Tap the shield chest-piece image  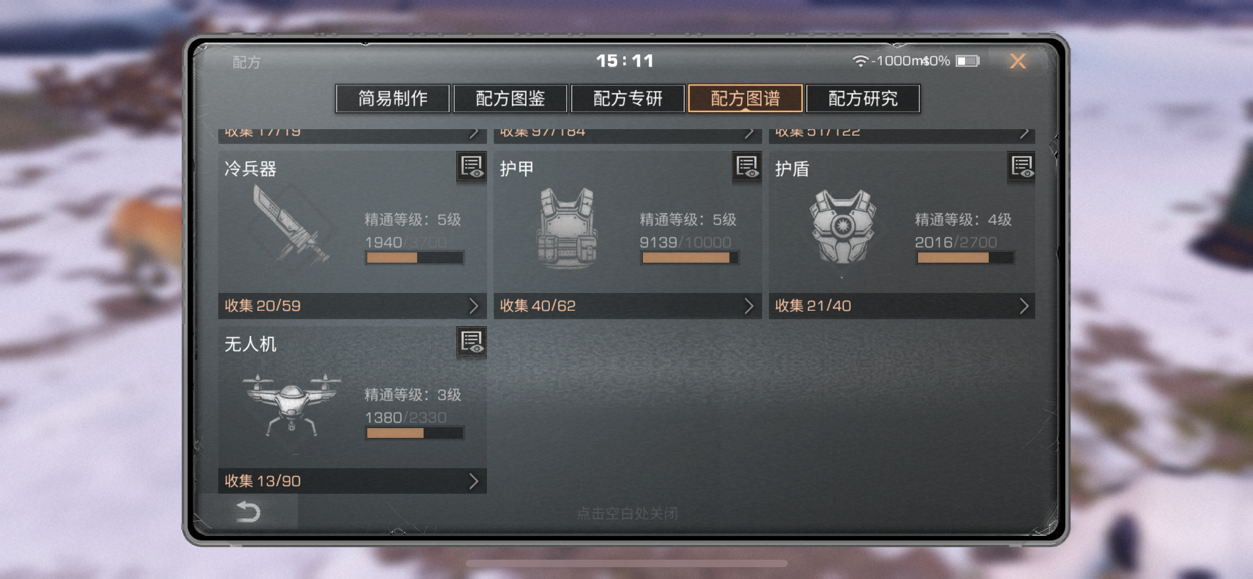pyautogui.click(x=842, y=227)
